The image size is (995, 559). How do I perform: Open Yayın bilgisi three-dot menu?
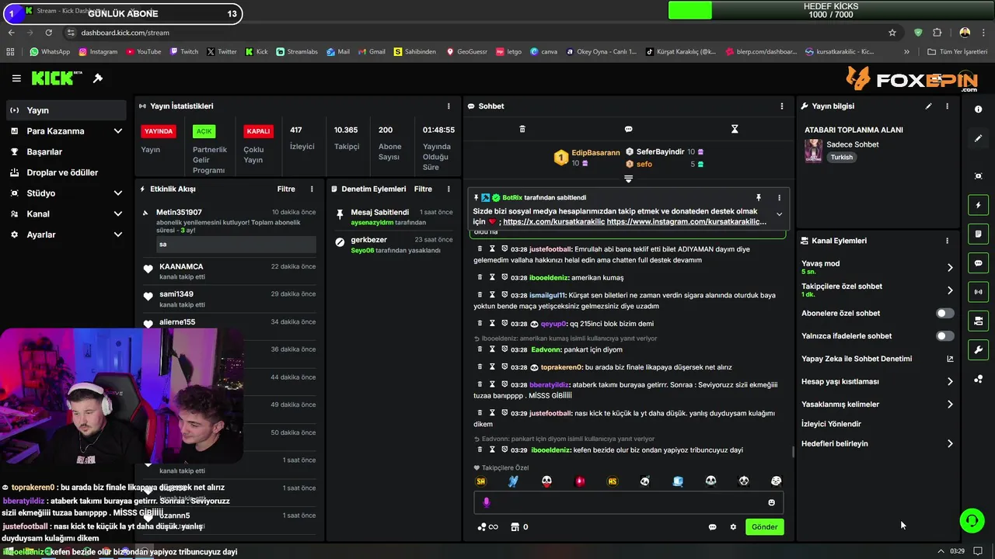[947, 106]
